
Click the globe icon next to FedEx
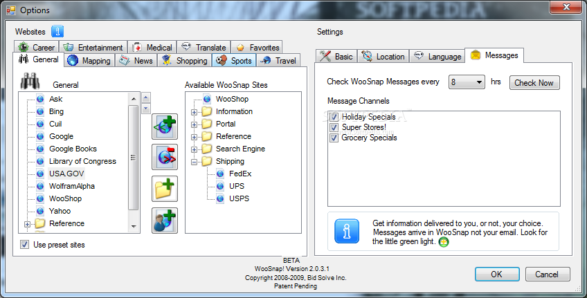(220, 174)
